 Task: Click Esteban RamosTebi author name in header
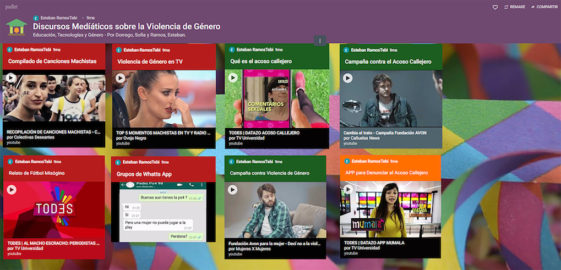click(x=58, y=18)
